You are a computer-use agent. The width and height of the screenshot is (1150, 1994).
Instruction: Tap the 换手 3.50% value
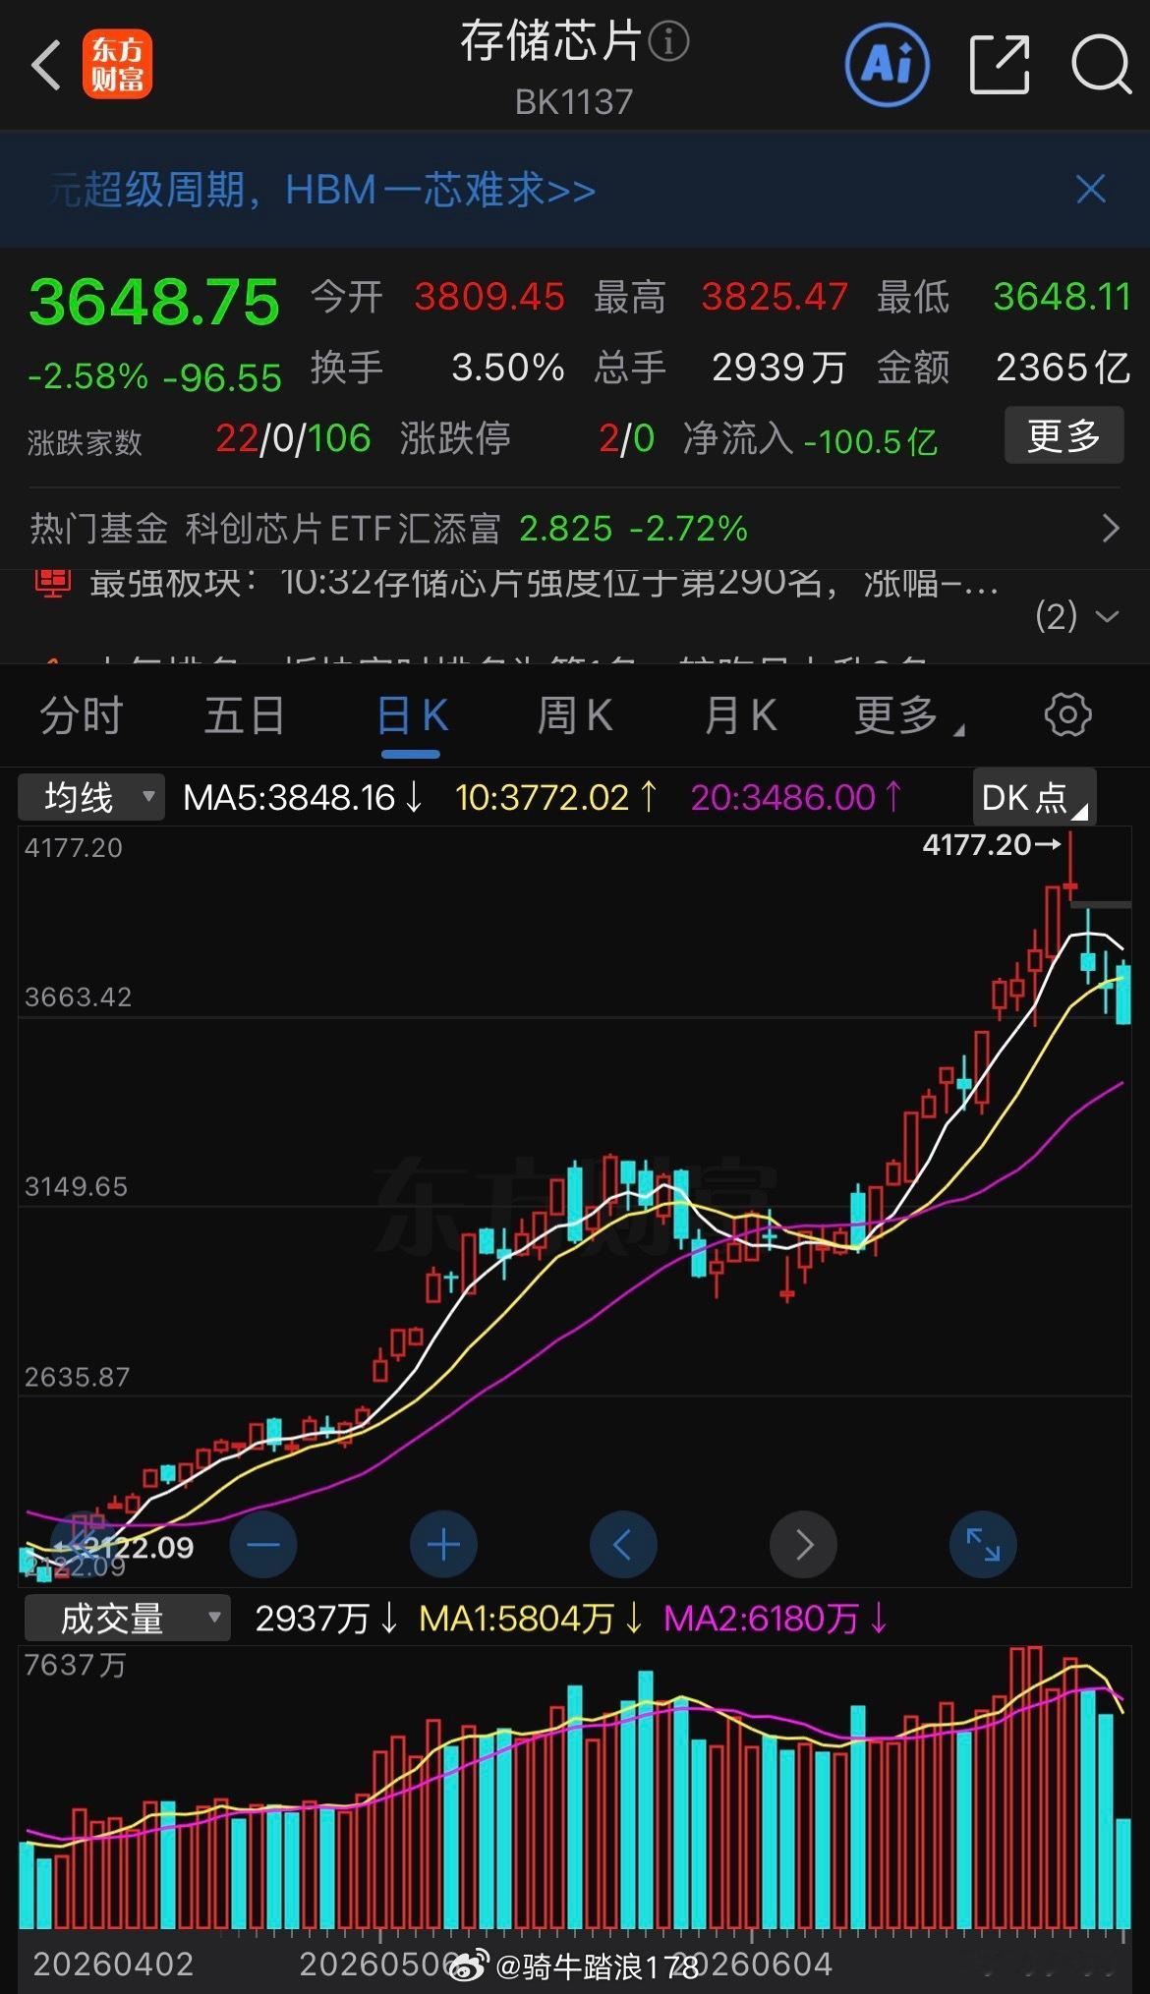click(x=508, y=368)
